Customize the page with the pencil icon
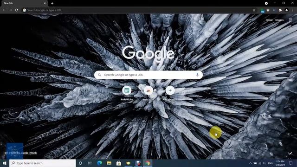Screen dimensions: 297x167 click(x=291, y=154)
